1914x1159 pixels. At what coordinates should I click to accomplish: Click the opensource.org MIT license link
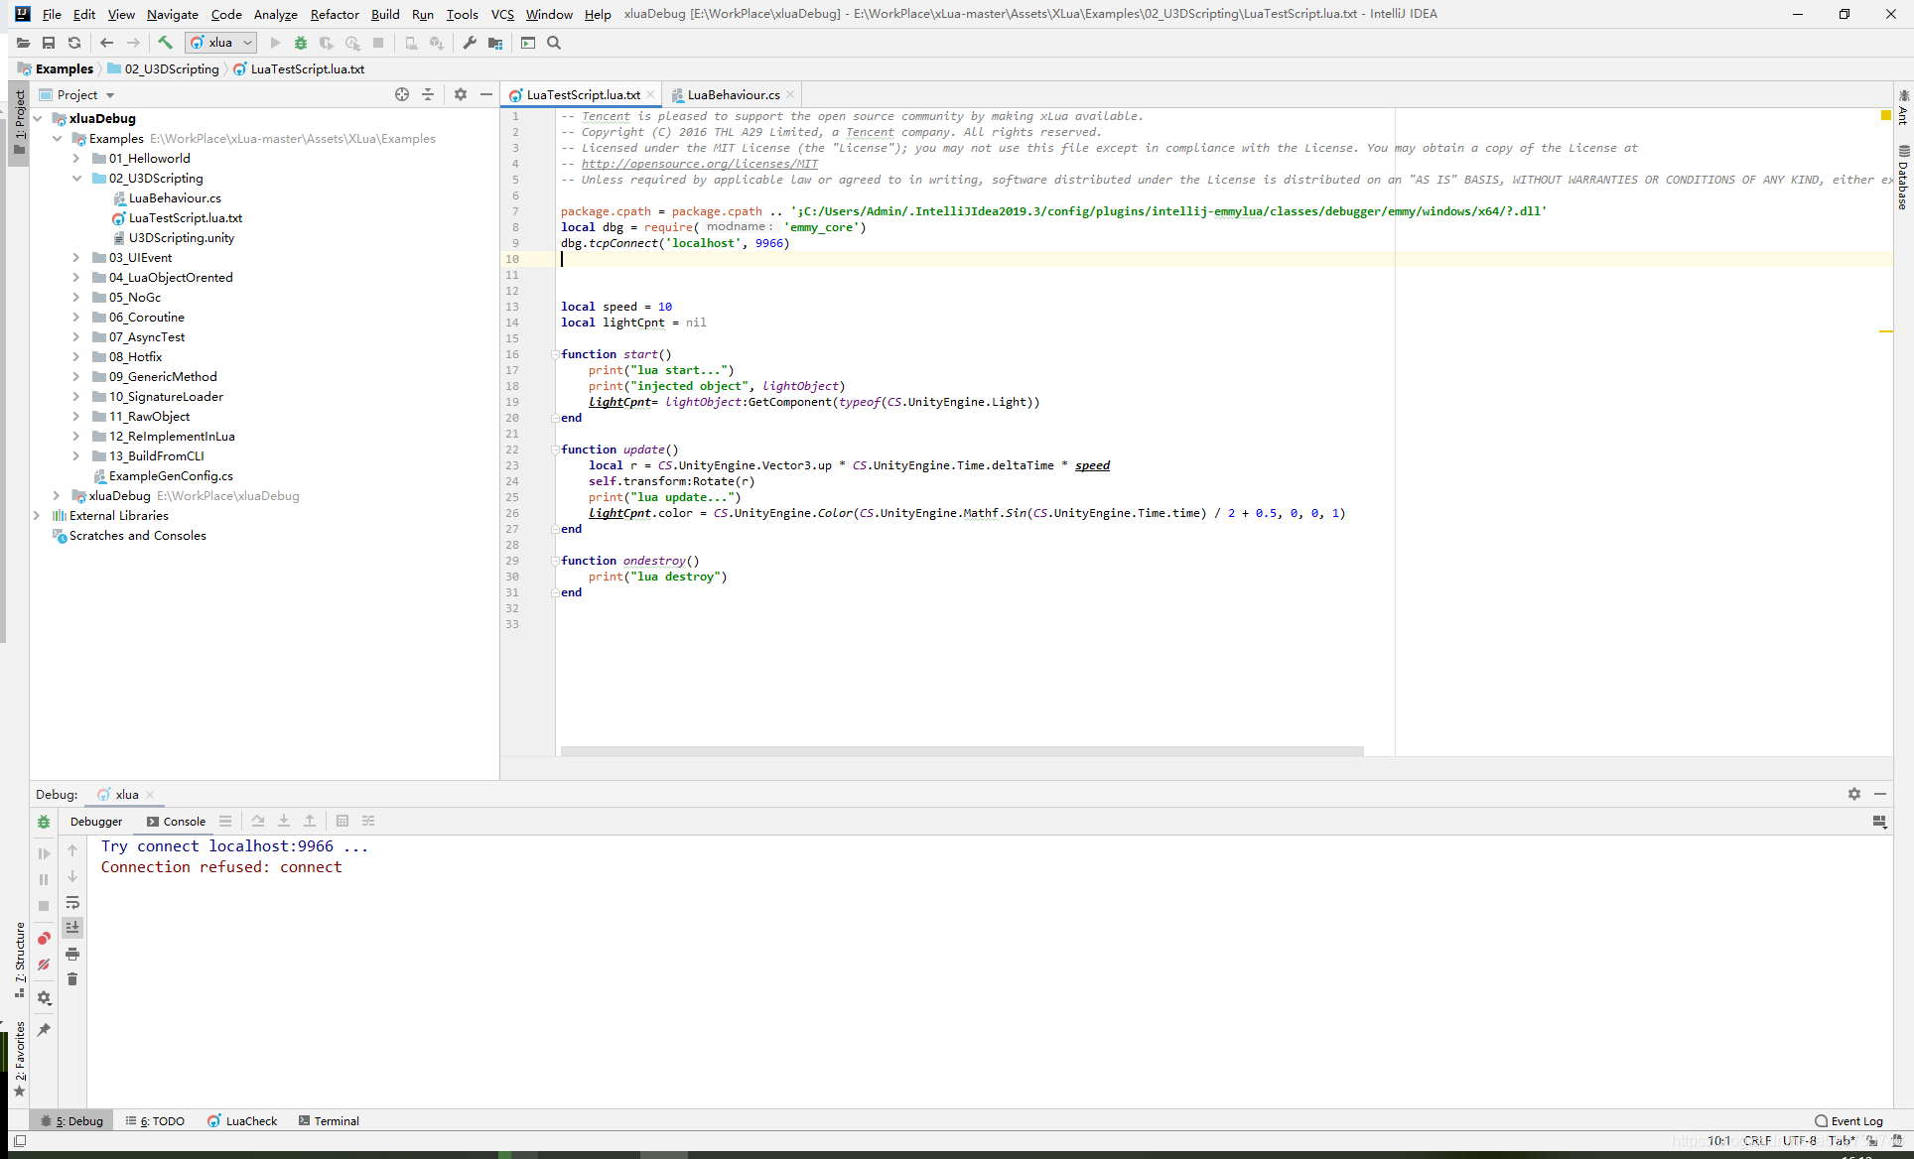(x=700, y=164)
